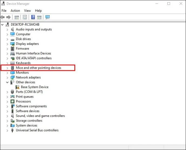Image resolution: width=186 pixels, height=150 pixels.
Task: Collapse the DESKTOP-RCSMO4B root node
Action: [x=2, y=25]
